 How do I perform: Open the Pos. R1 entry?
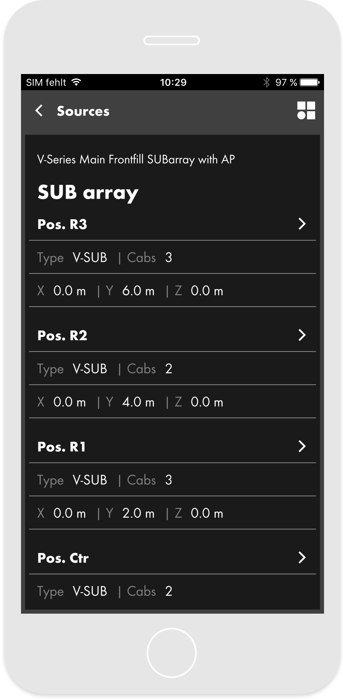pos(61,447)
